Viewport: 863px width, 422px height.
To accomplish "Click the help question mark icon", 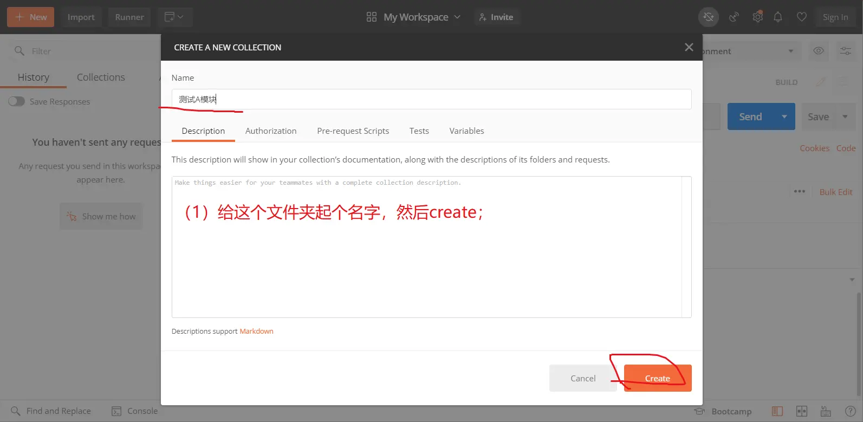I will 851,411.
